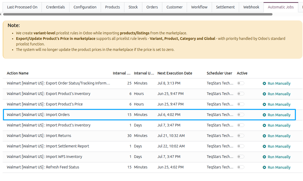Open the Configuration tab
Screen dimensions: 303x181
(x=85, y=7)
